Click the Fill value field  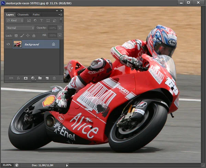click(53, 35)
